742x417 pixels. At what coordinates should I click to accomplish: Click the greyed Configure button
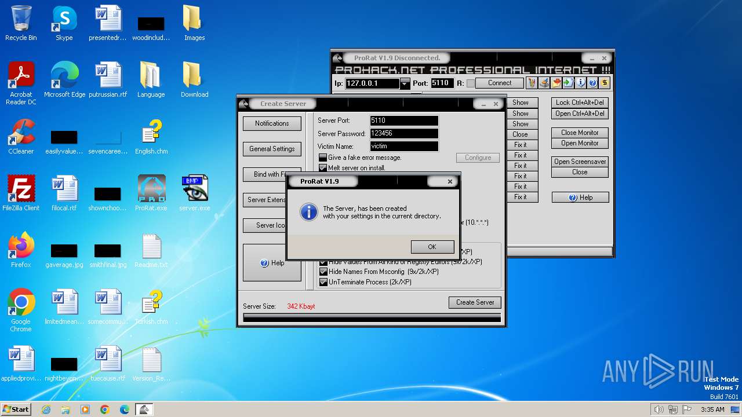[x=478, y=158]
